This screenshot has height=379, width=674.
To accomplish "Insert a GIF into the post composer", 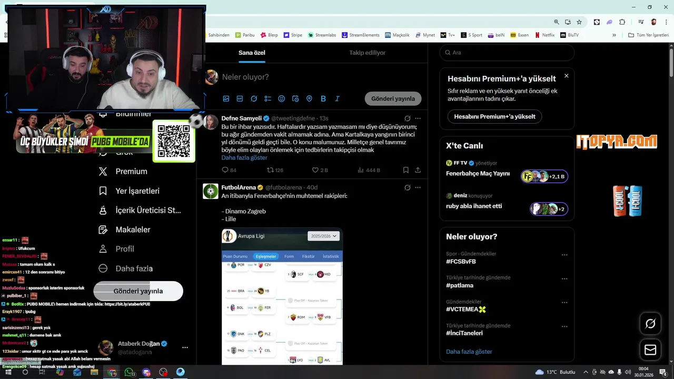I will tap(240, 98).
